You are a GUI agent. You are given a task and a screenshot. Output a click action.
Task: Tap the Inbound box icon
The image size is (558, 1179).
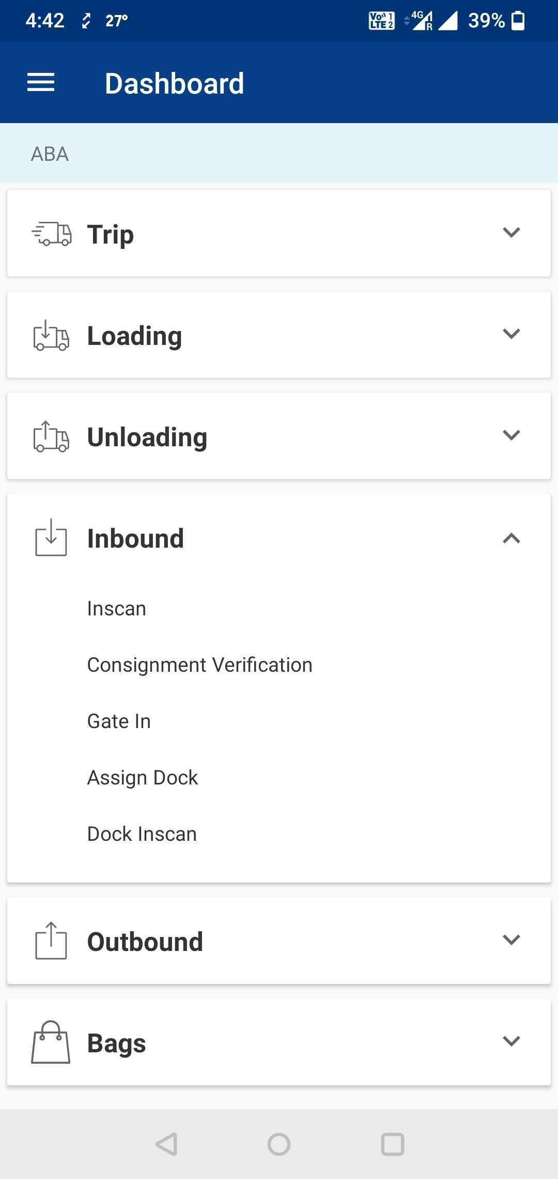coord(51,538)
